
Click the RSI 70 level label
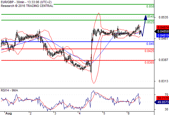pos(166,95)
